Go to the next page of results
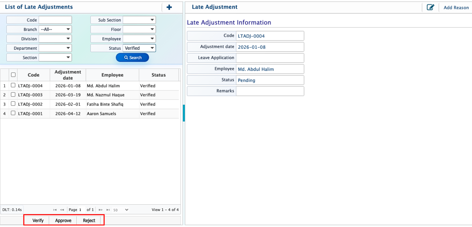The width and height of the screenshot is (472, 227). tap(100, 210)
